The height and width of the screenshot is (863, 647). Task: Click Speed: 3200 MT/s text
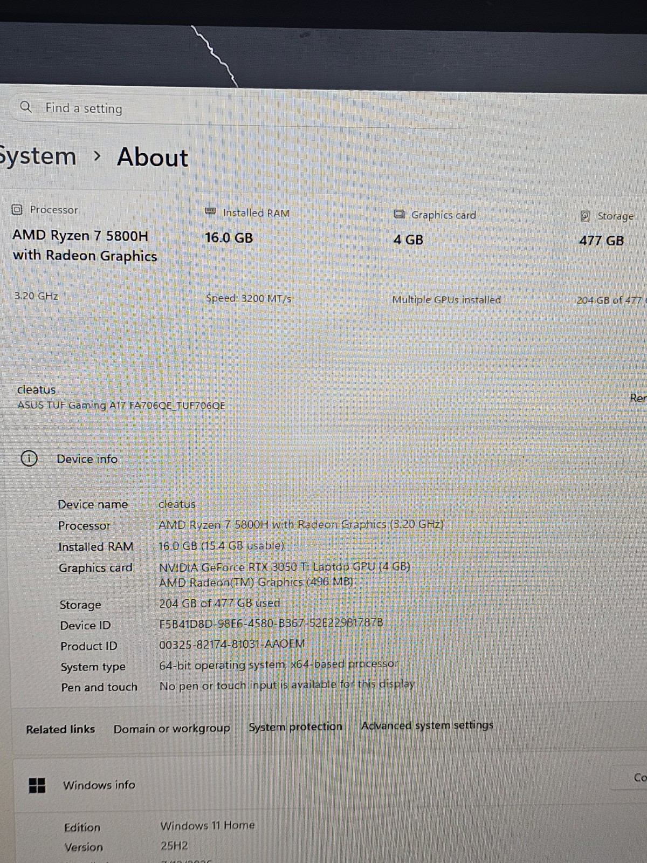[249, 298]
